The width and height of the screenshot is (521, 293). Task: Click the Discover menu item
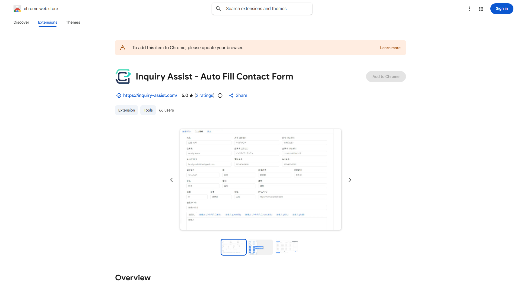(x=21, y=22)
